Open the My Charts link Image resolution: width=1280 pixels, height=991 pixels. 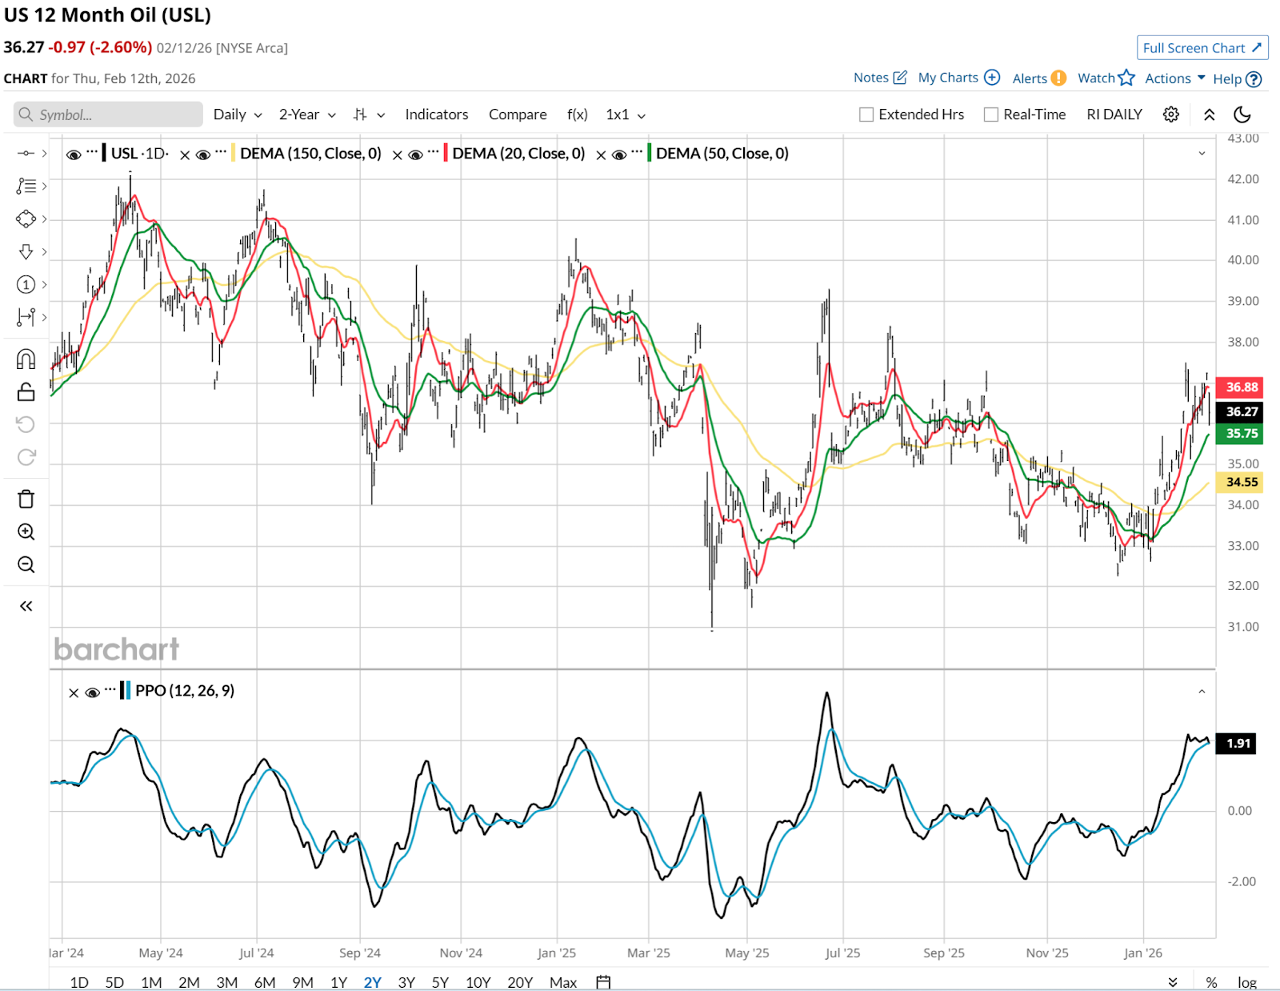[958, 78]
